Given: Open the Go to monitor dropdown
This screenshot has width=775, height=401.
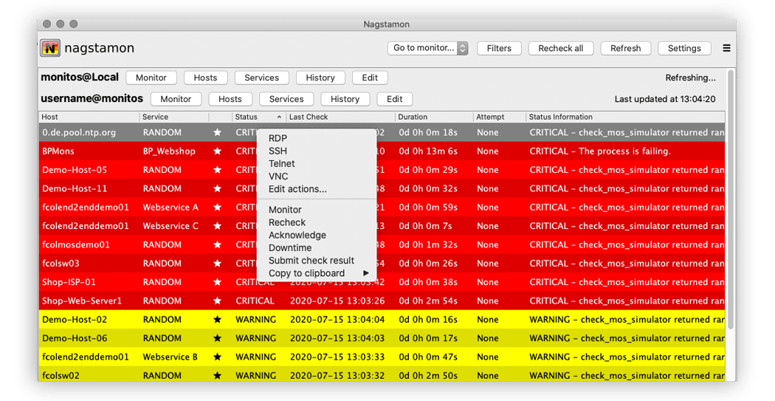Looking at the screenshot, I should click(427, 48).
